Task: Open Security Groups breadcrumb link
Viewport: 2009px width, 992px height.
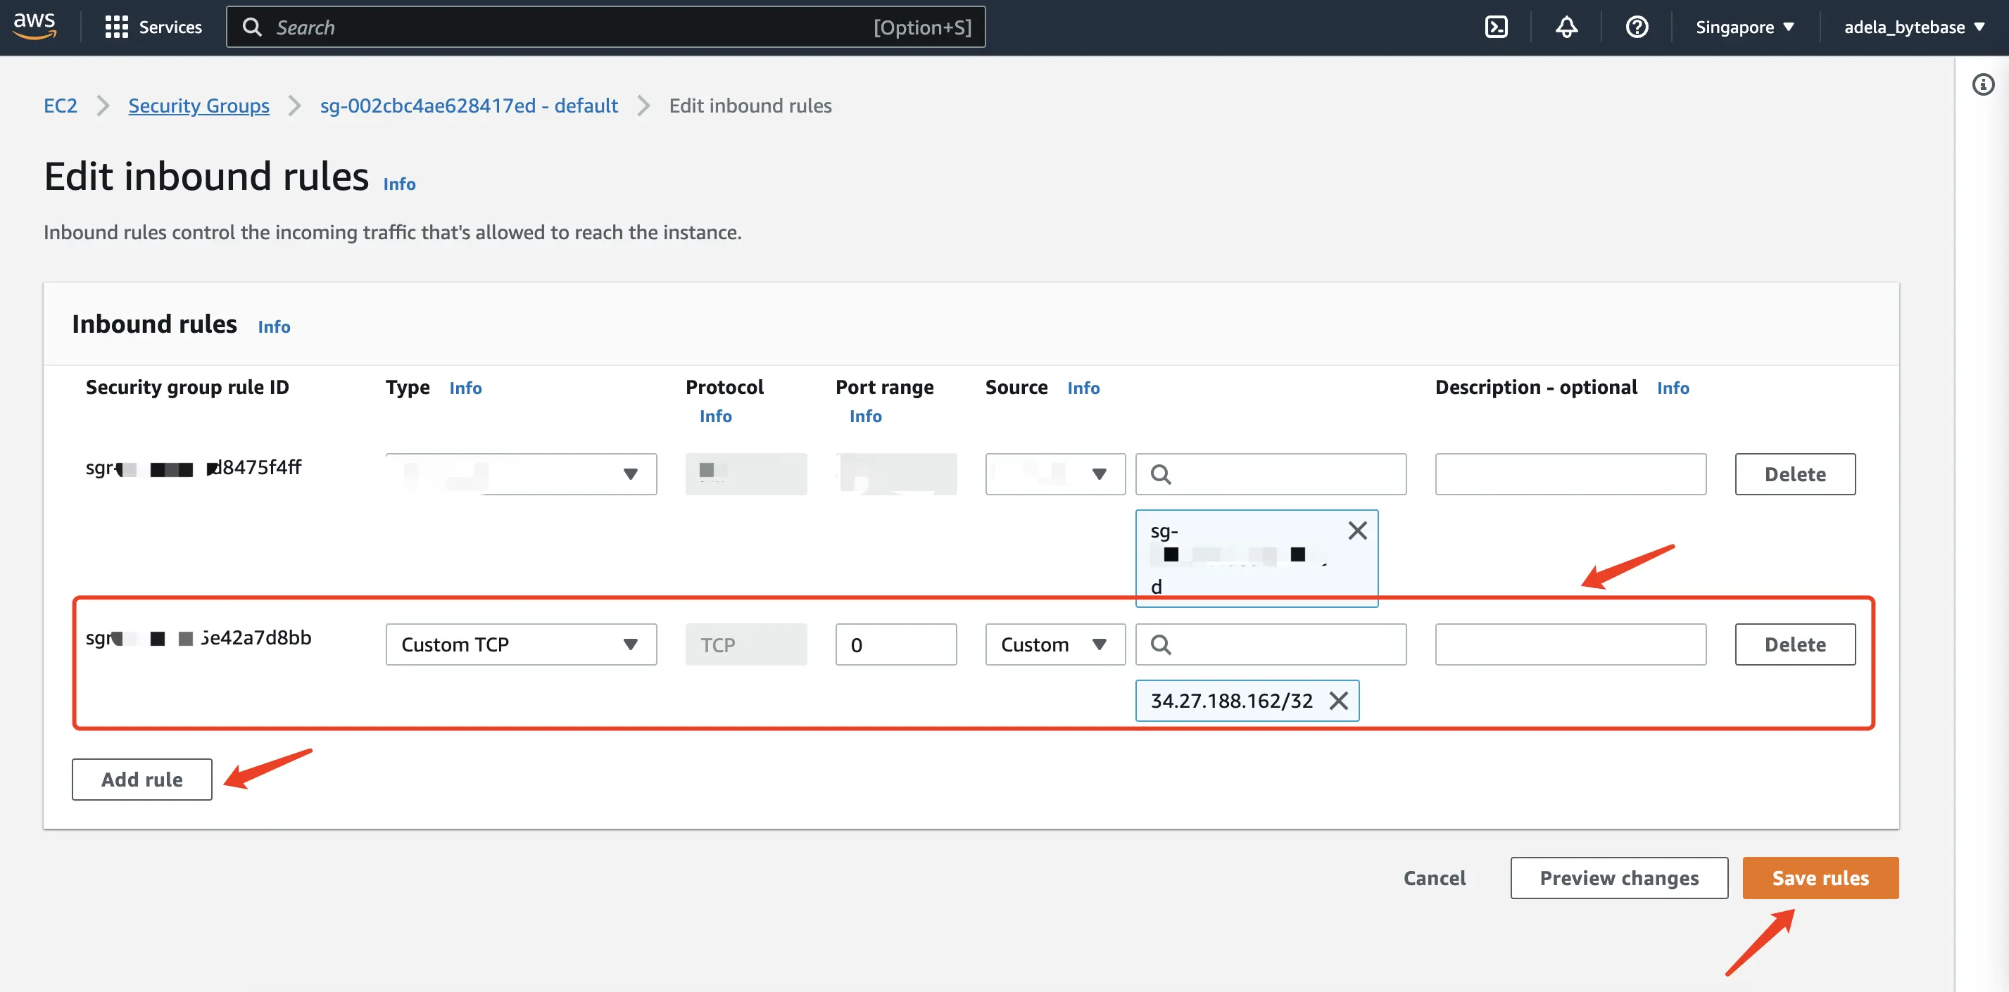Action: 199,106
